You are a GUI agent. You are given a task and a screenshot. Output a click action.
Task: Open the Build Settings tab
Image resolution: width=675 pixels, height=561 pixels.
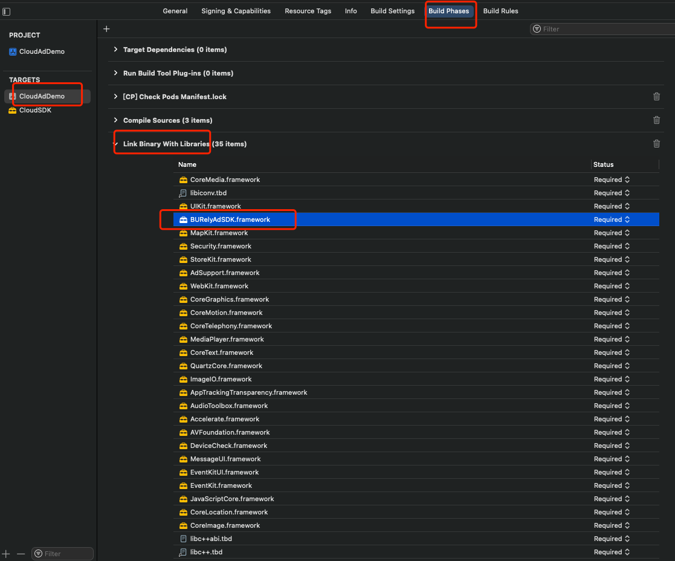[x=393, y=11]
